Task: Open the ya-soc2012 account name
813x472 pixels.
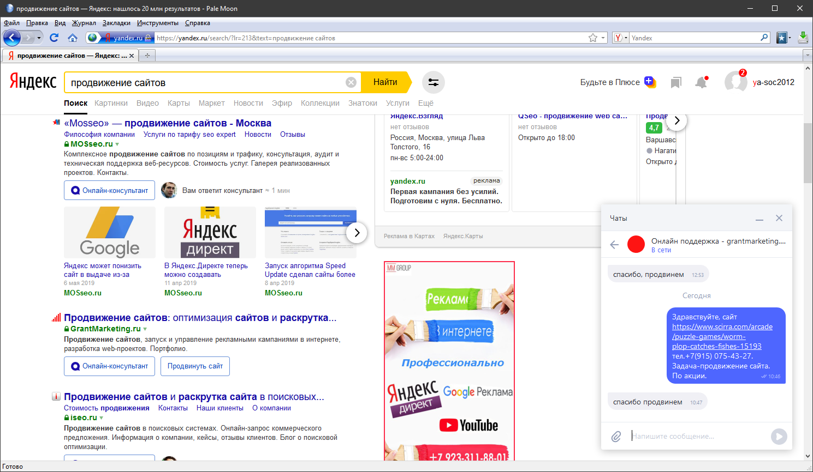Action: tap(774, 82)
